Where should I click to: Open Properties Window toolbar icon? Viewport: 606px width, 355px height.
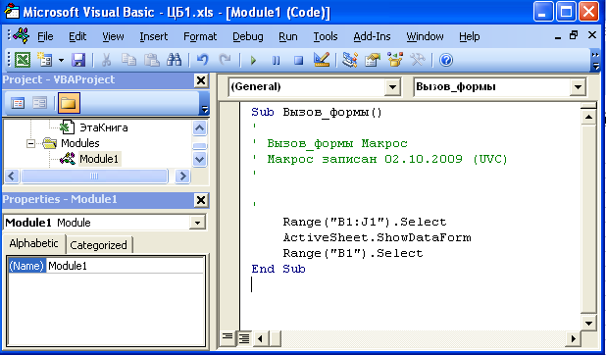(x=373, y=60)
